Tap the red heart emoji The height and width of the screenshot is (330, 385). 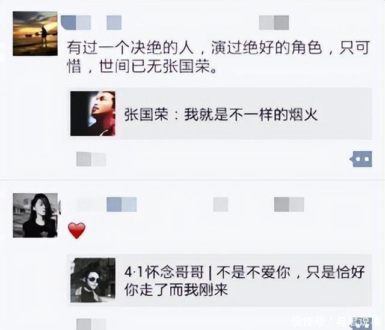(x=77, y=230)
